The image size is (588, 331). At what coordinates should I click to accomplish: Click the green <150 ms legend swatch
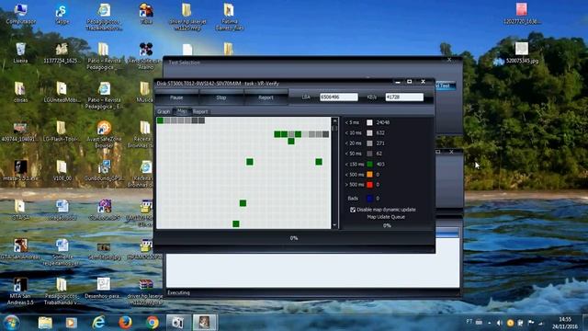[369, 164]
